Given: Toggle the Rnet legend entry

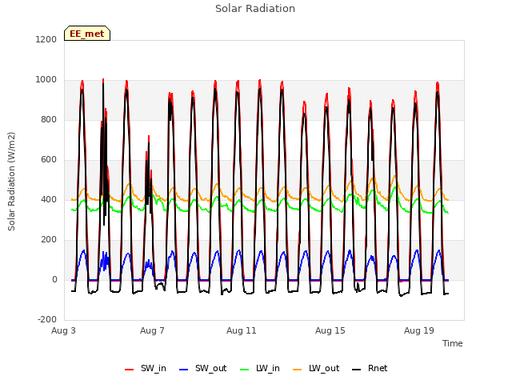Looking at the screenshot, I should [370, 368].
